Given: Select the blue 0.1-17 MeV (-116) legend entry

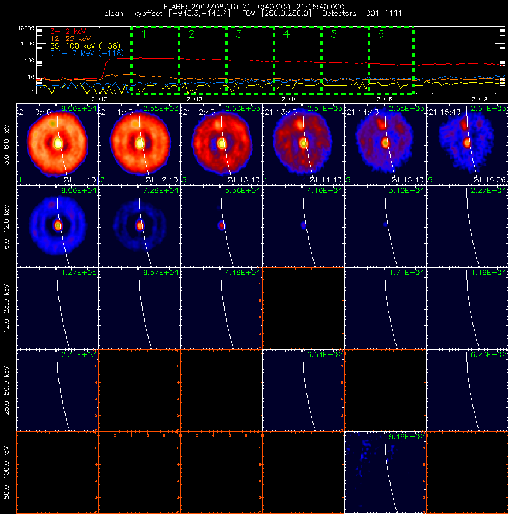Looking at the screenshot, I should (87, 53).
